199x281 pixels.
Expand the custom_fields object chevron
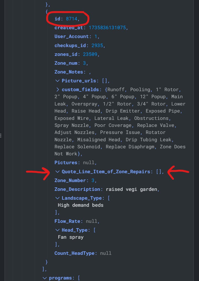coord(58,89)
